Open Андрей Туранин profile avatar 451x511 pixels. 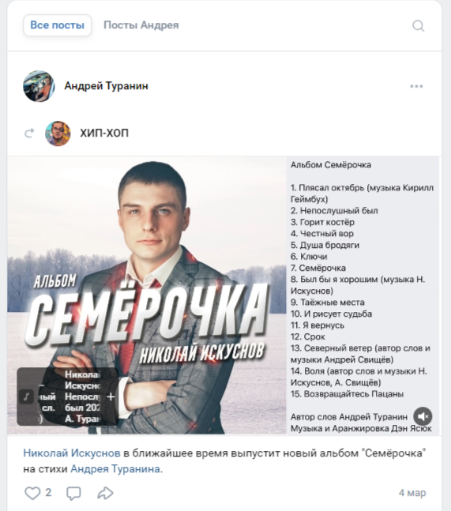pyautogui.click(x=39, y=86)
